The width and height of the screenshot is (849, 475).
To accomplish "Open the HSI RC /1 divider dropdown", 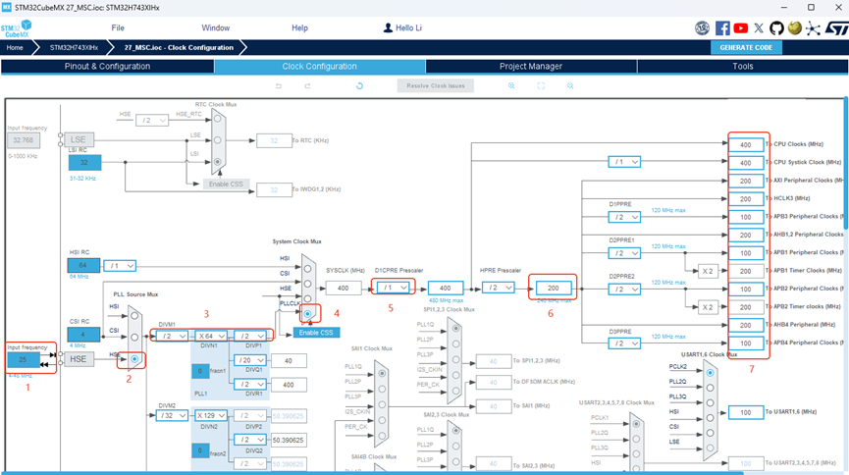I will coord(120,265).
